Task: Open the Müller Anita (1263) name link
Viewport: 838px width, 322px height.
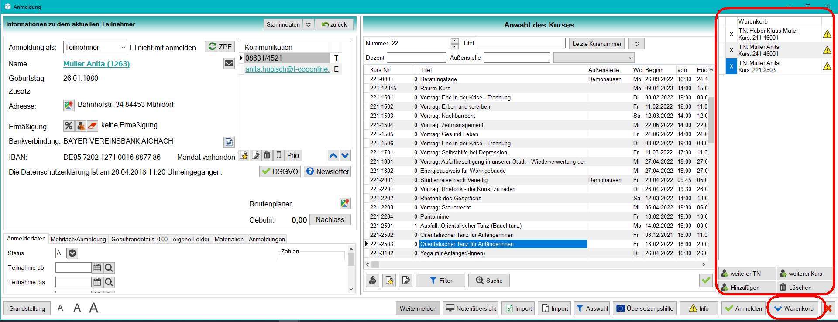Action: [96, 64]
